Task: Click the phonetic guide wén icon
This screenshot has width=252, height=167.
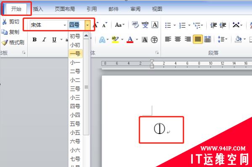Action: 145,25
